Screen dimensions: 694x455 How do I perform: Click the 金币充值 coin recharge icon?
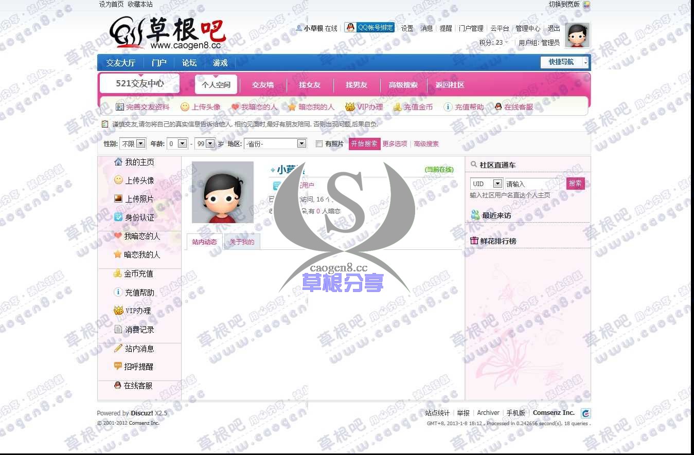coord(117,274)
